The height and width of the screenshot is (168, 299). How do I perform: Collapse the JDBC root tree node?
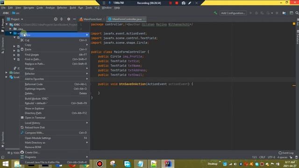tap(7, 24)
